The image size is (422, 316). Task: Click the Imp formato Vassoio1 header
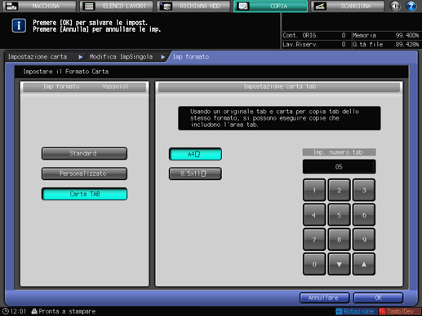[x=84, y=86]
